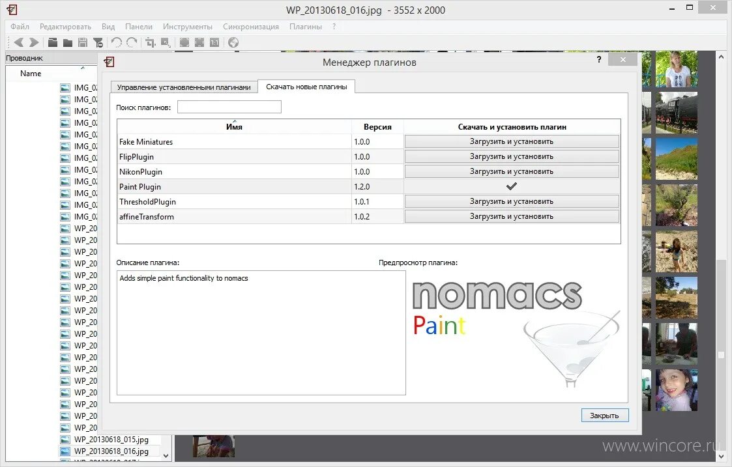Select the Paint Plugin row name
Viewport: 732px width, 467px height.
(x=140, y=187)
